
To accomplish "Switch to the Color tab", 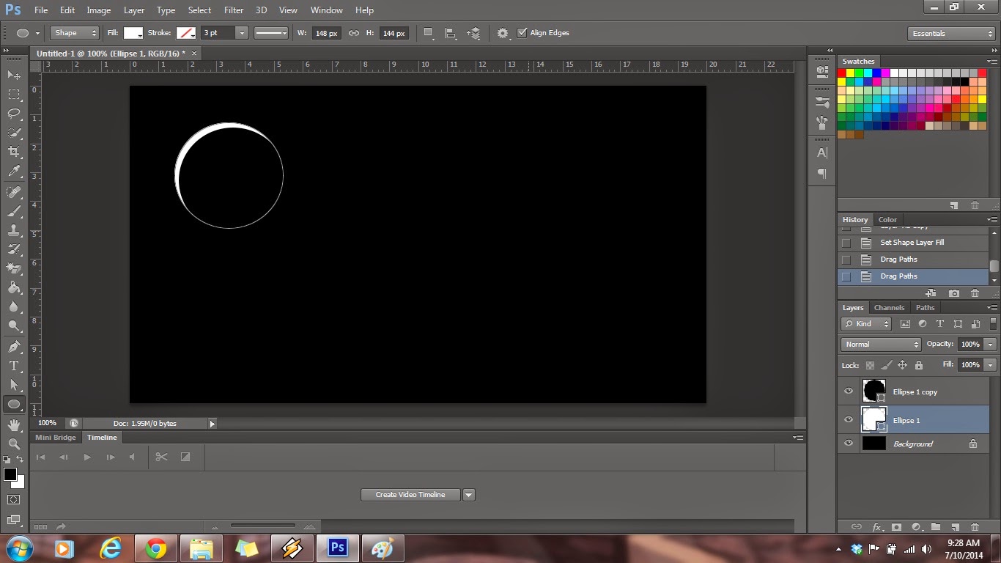I will 887,220.
